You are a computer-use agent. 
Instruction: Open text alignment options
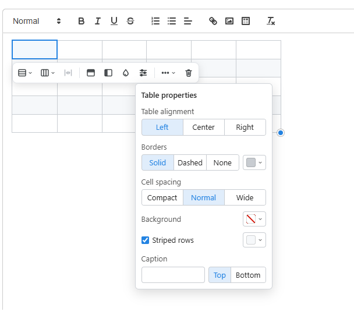(188, 21)
